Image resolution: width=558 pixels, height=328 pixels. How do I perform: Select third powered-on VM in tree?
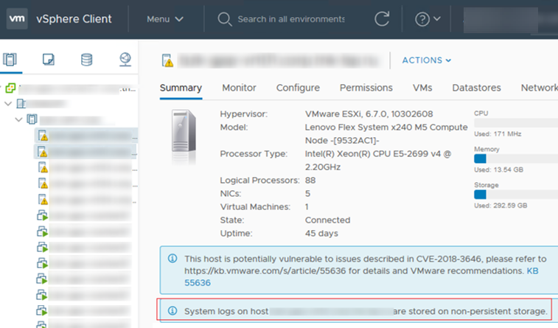pyautogui.click(x=84, y=247)
